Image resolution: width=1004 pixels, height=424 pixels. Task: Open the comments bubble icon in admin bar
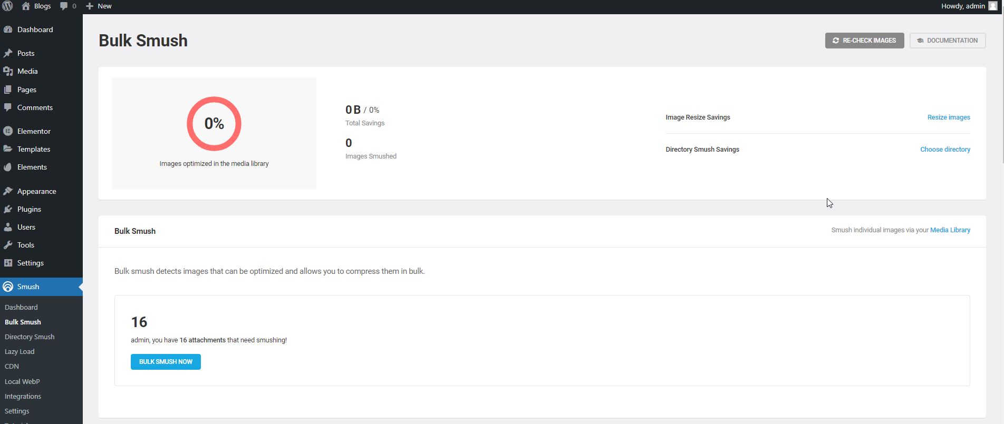tap(64, 6)
